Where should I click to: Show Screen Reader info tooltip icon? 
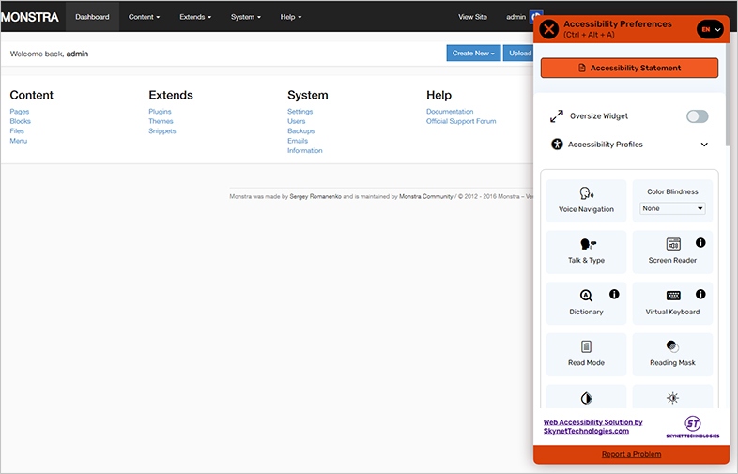(x=700, y=243)
